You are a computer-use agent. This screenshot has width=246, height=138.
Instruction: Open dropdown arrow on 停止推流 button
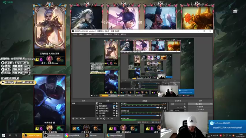click(211, 104)
